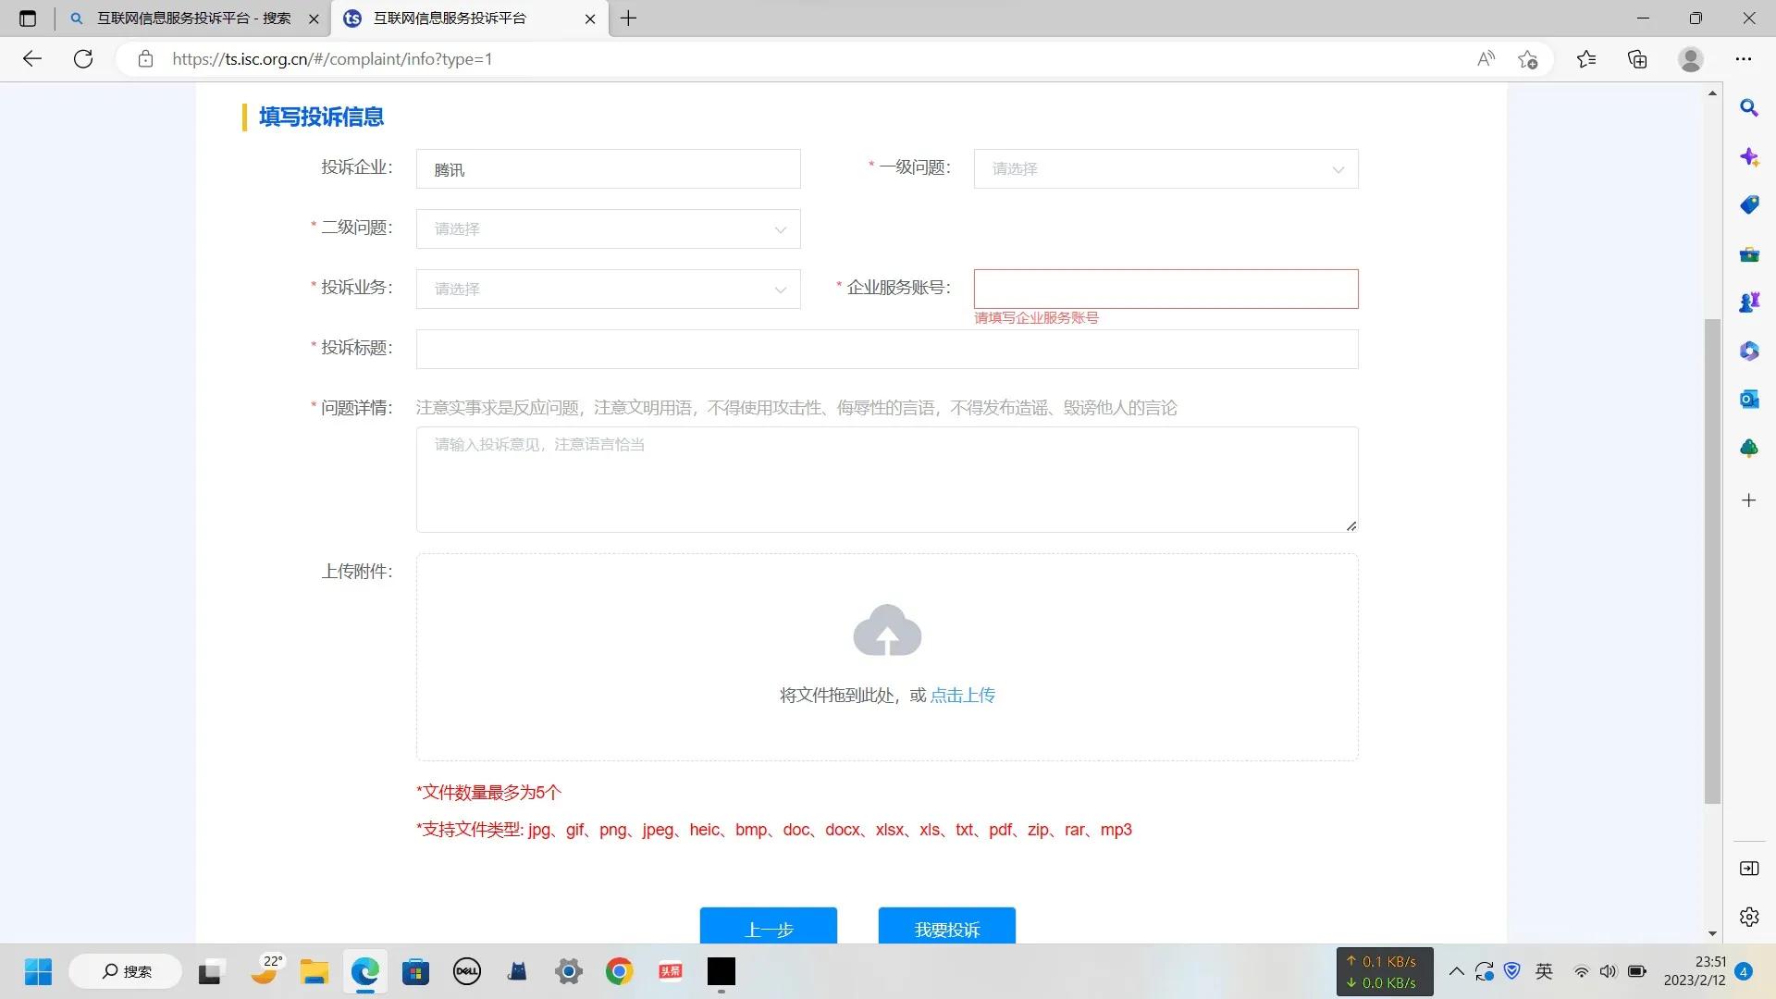Open Copilot from the Edge sidebar

[1748, 156]
